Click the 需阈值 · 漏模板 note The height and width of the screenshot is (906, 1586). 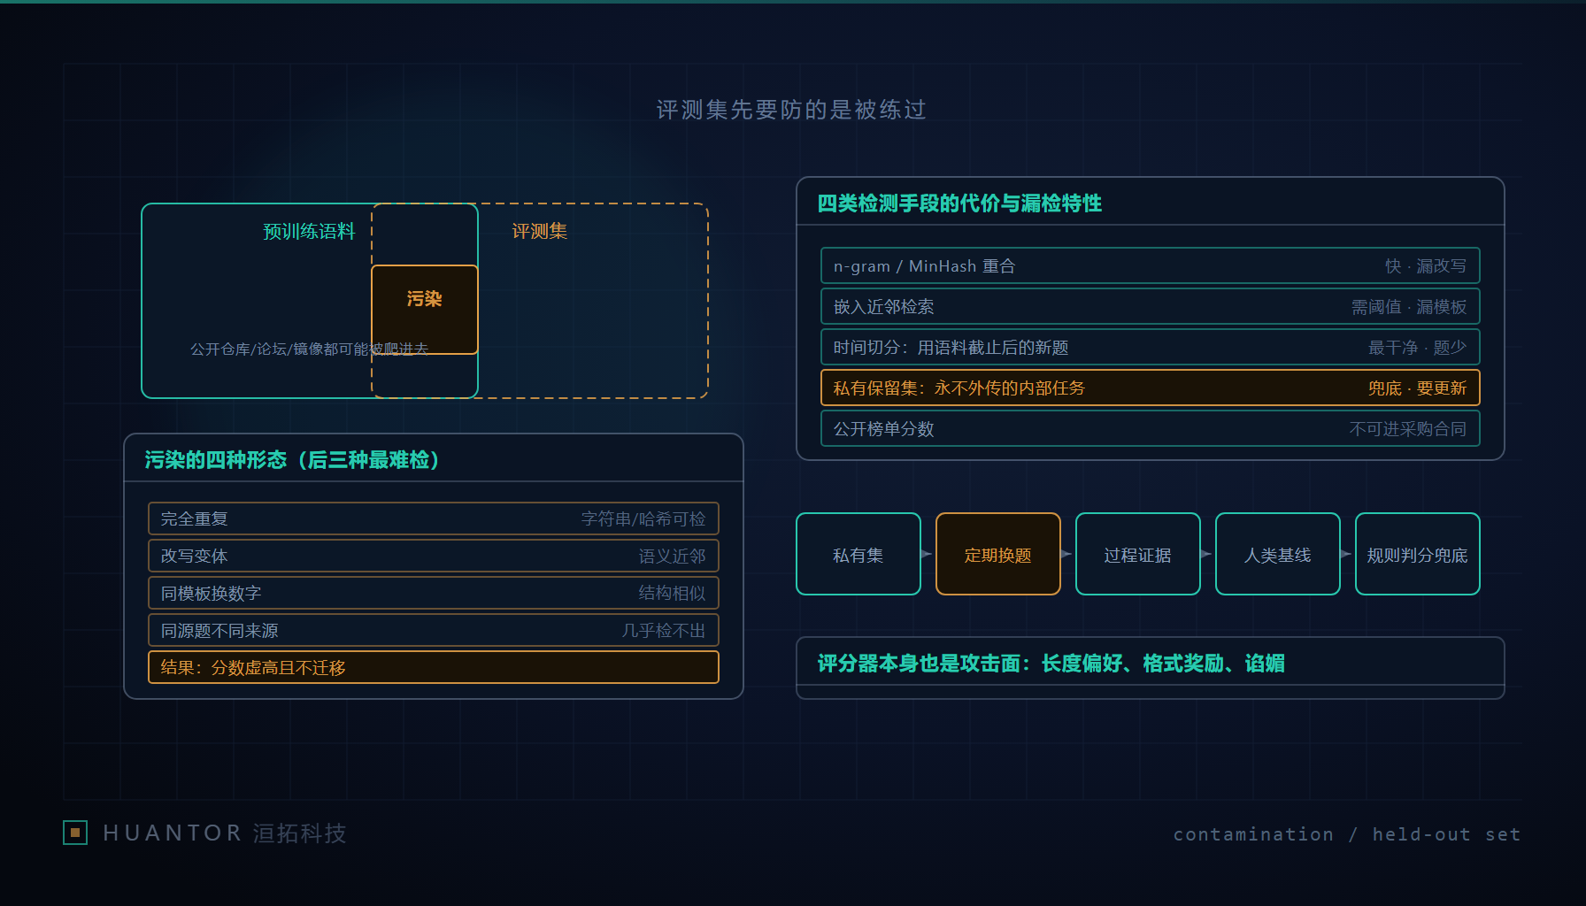[x=1409, y=306]
